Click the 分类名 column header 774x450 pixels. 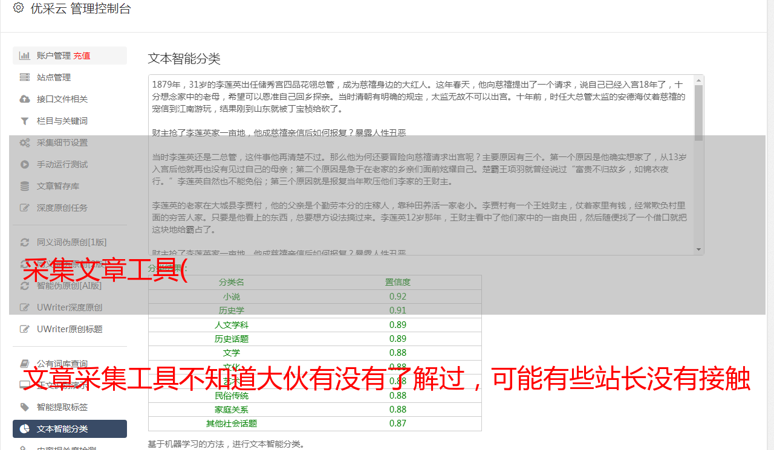232,282
